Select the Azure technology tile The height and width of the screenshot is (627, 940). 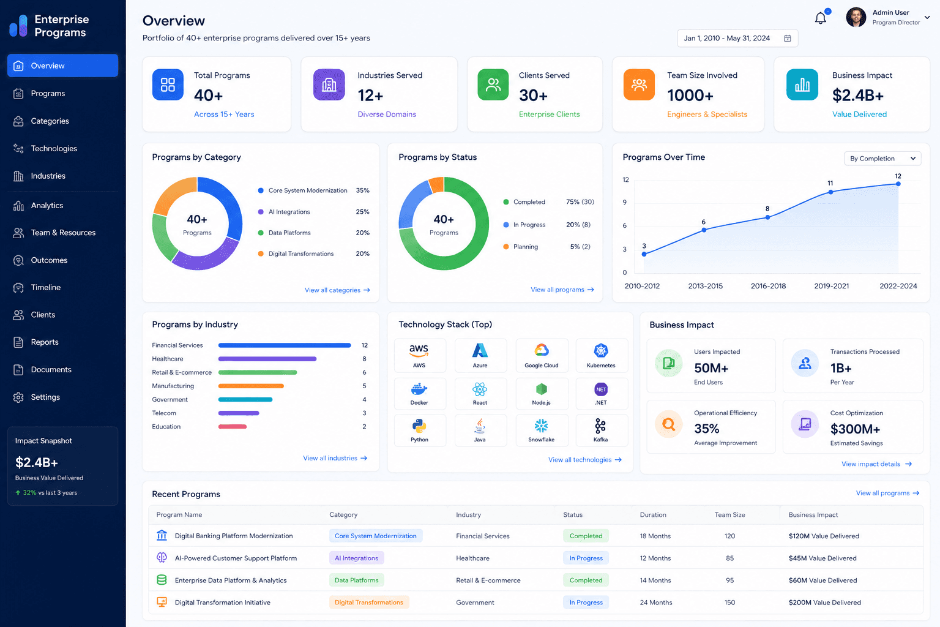[x=480, y=355]
